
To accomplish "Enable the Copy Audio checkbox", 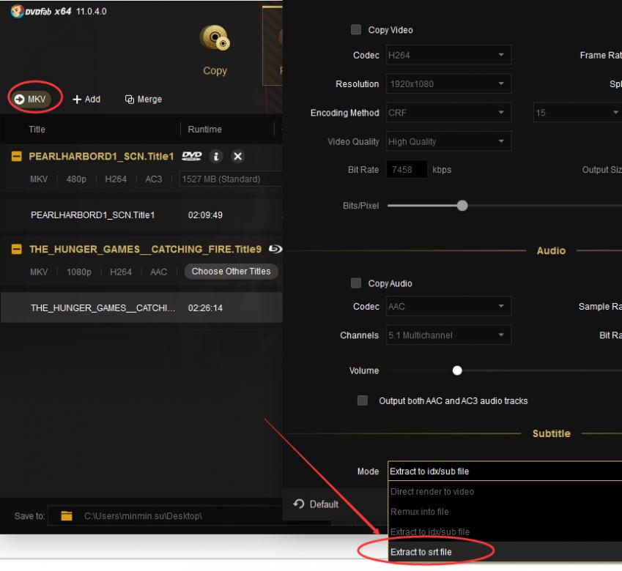I will click(x=356, y=283).
